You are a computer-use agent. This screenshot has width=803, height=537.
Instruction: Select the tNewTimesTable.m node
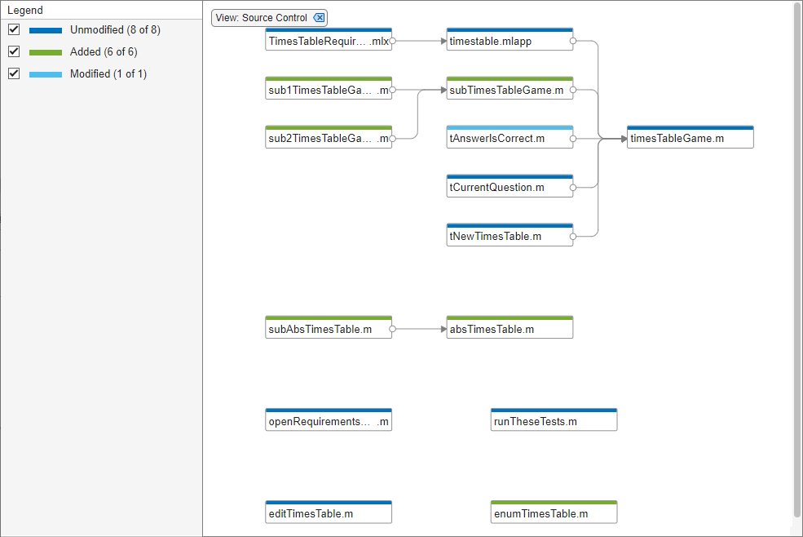point(509,236)
